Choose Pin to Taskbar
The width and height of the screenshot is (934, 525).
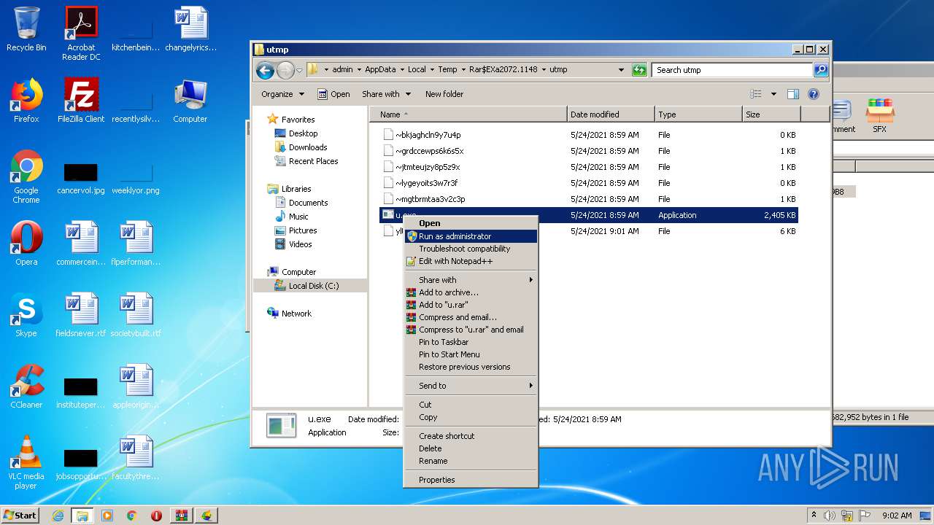point(471,342)
